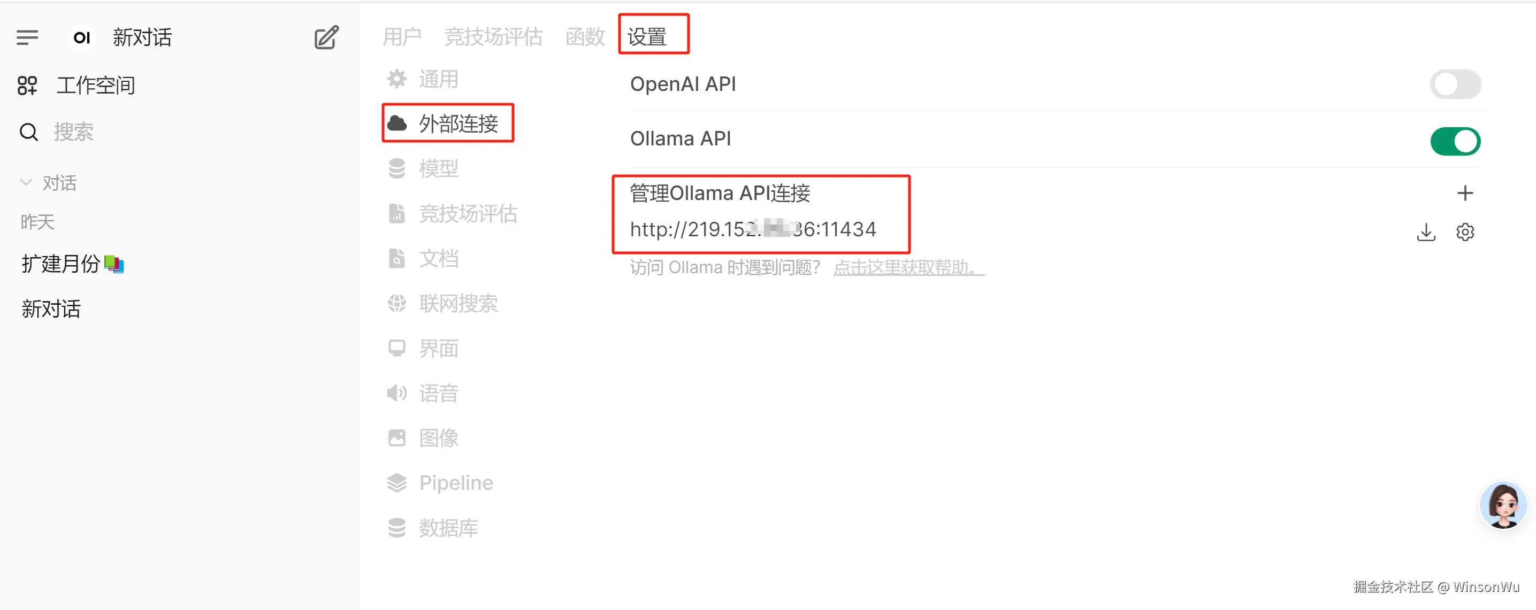This screenshot has width=1536, height=610.
Task: Disable the Ollama API toggle
Action: click(1455, 141)
